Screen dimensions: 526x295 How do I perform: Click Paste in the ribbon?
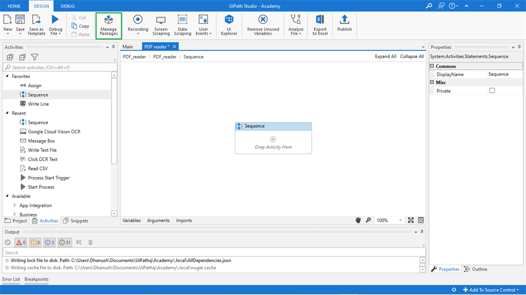[81, 34]
